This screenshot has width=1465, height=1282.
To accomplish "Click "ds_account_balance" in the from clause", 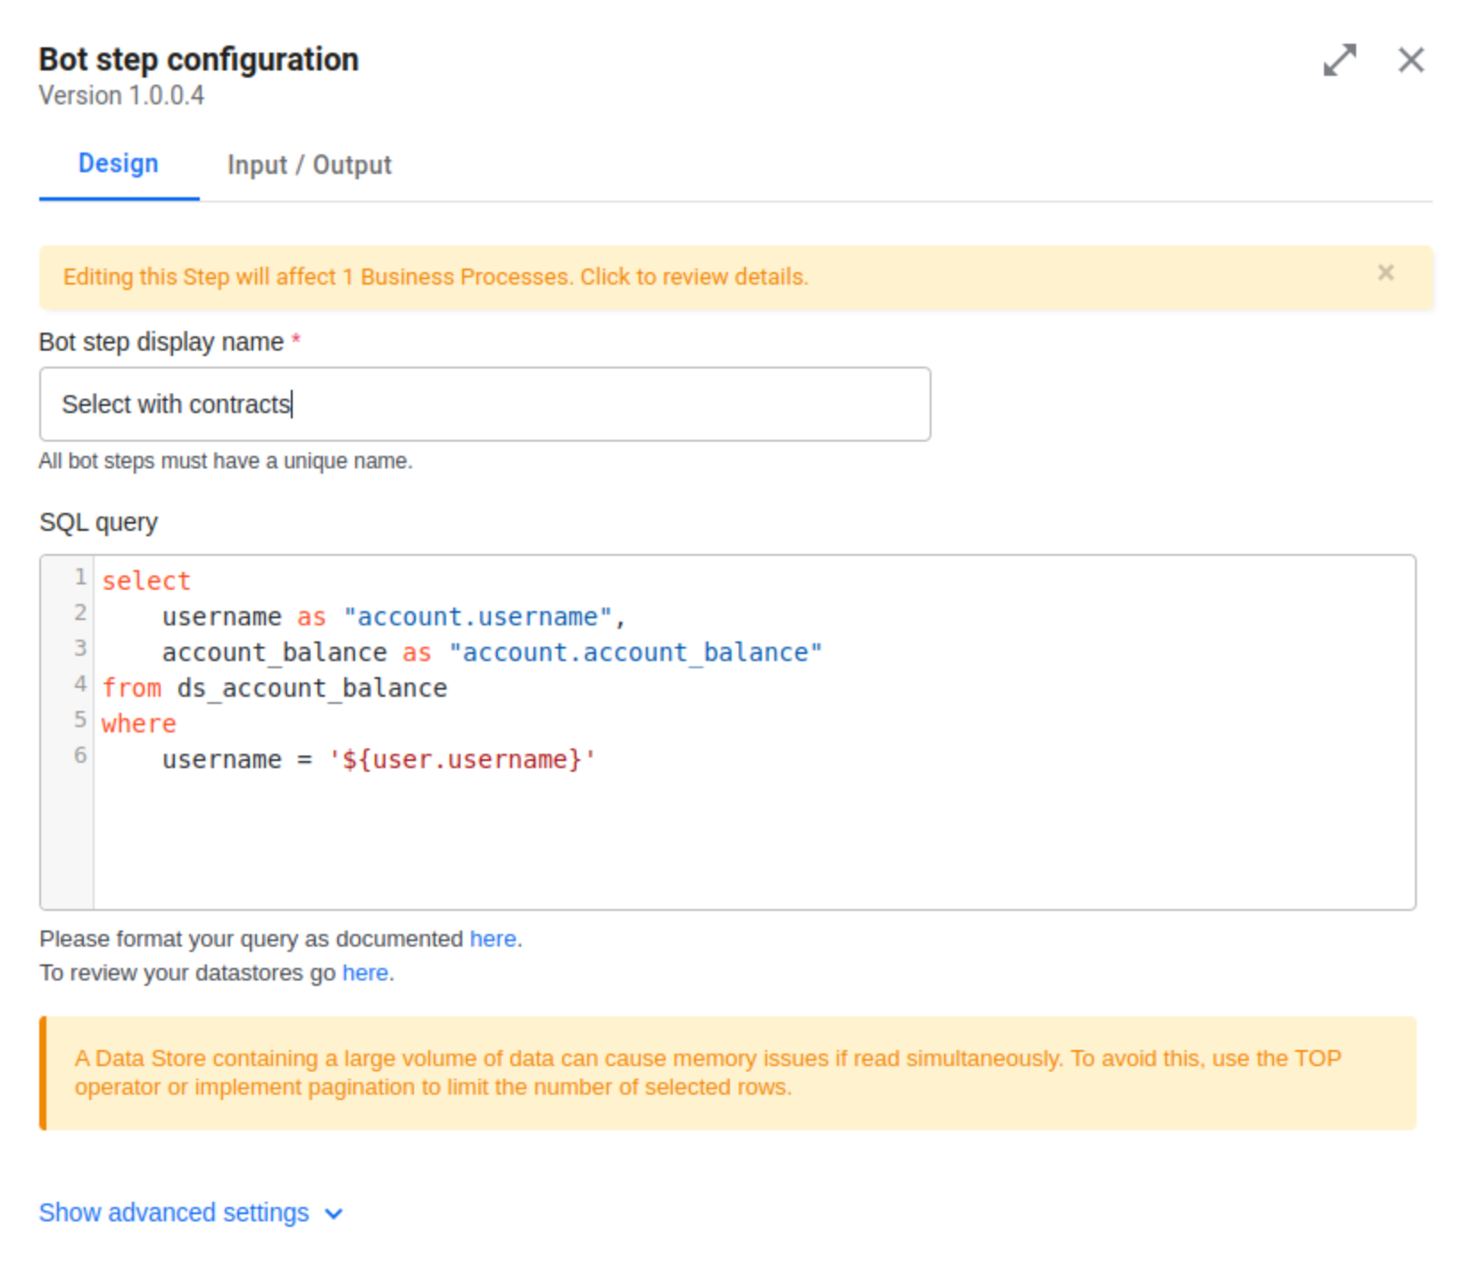I will 312,688.
